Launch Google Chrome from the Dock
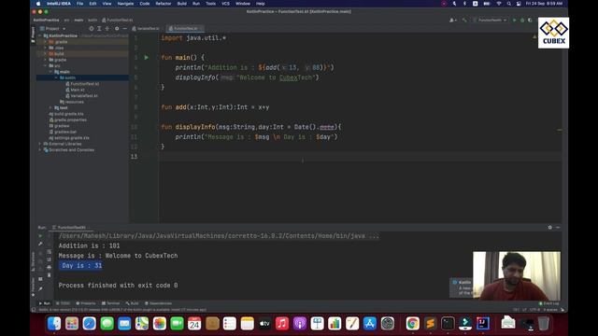Screen dimensions: 598x336 412,324
